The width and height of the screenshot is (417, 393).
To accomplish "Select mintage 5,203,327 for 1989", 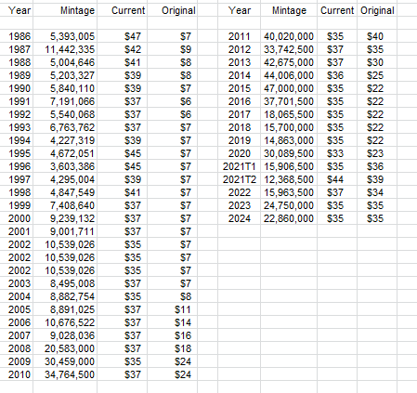I will (65, 75).
